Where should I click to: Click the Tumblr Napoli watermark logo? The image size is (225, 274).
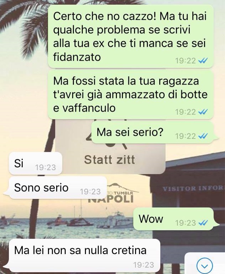[120, 193]
